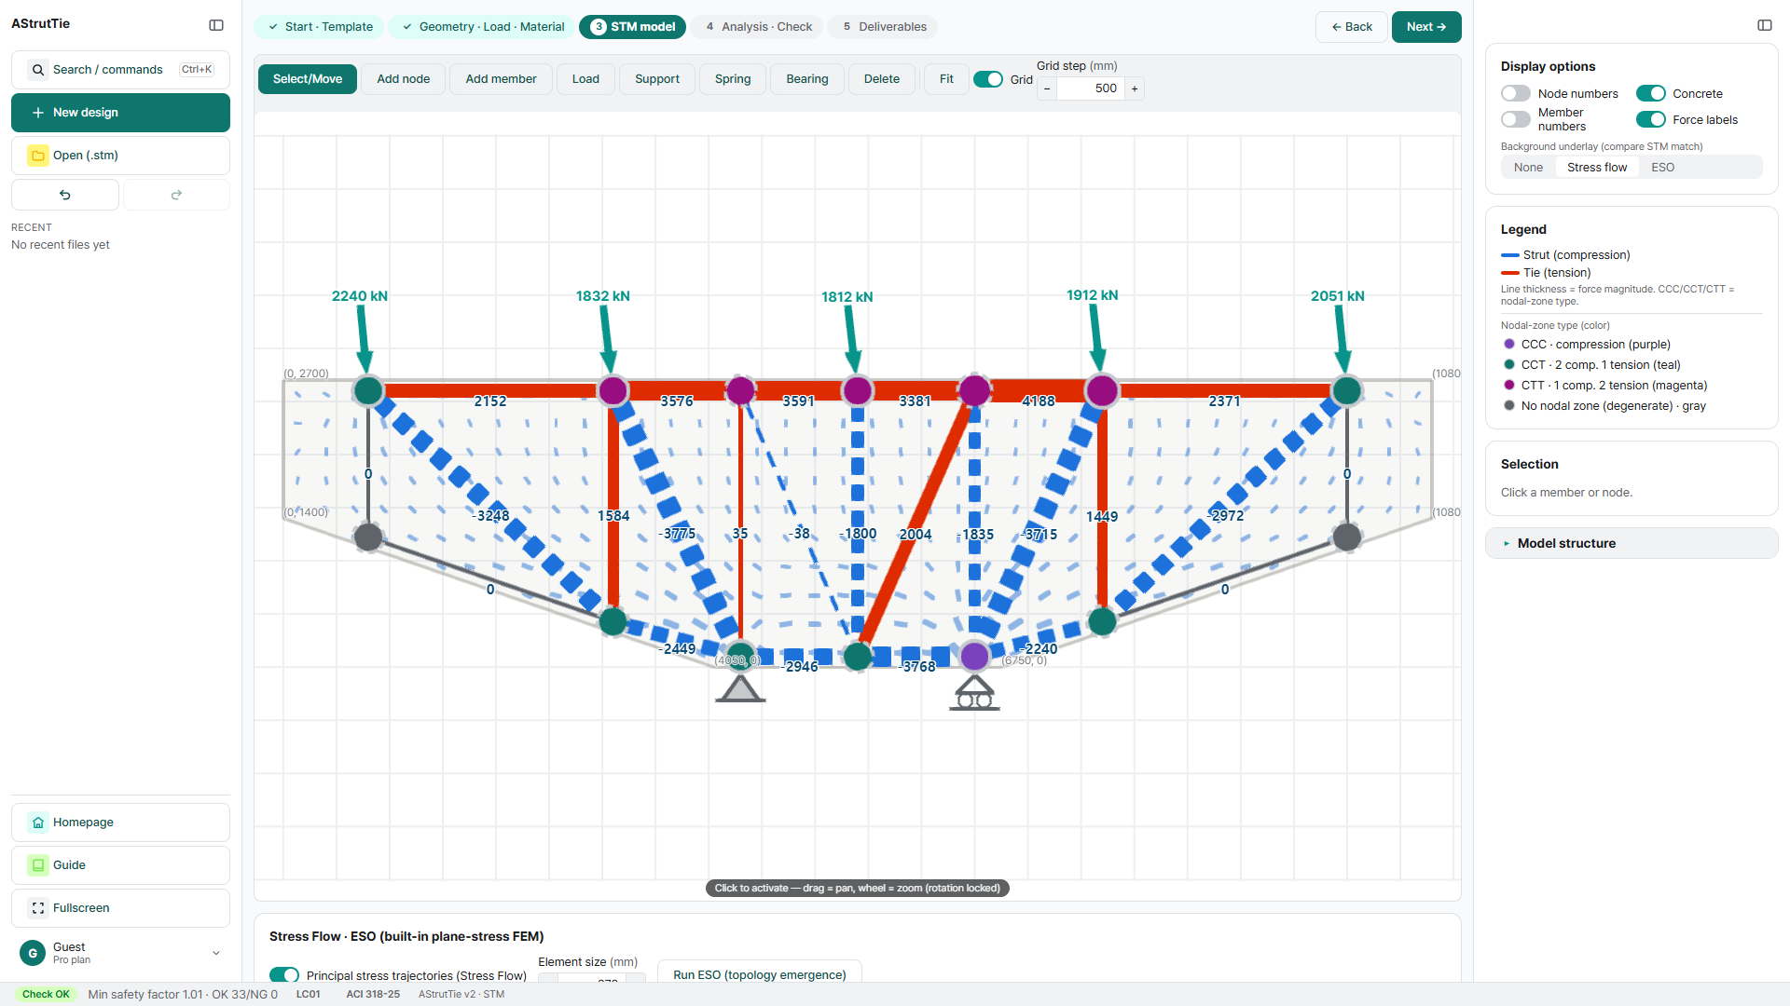
Task: Go to Analysis · Check step
Action: (x=758, y=27)
